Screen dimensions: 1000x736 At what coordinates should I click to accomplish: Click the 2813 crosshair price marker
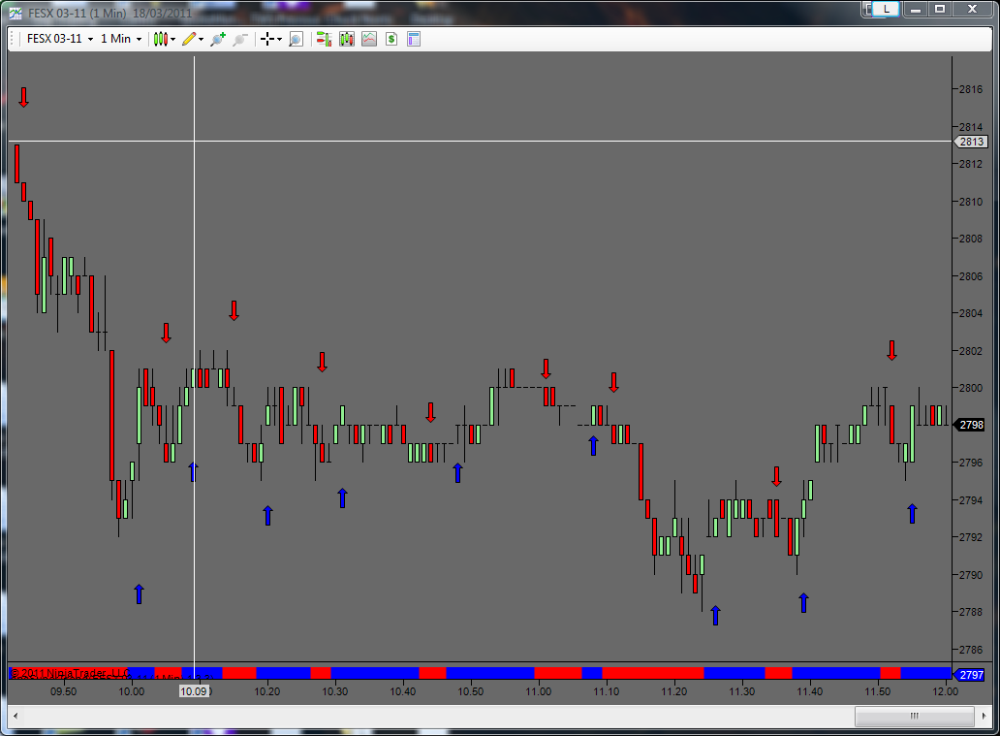(x=971, y=142)
